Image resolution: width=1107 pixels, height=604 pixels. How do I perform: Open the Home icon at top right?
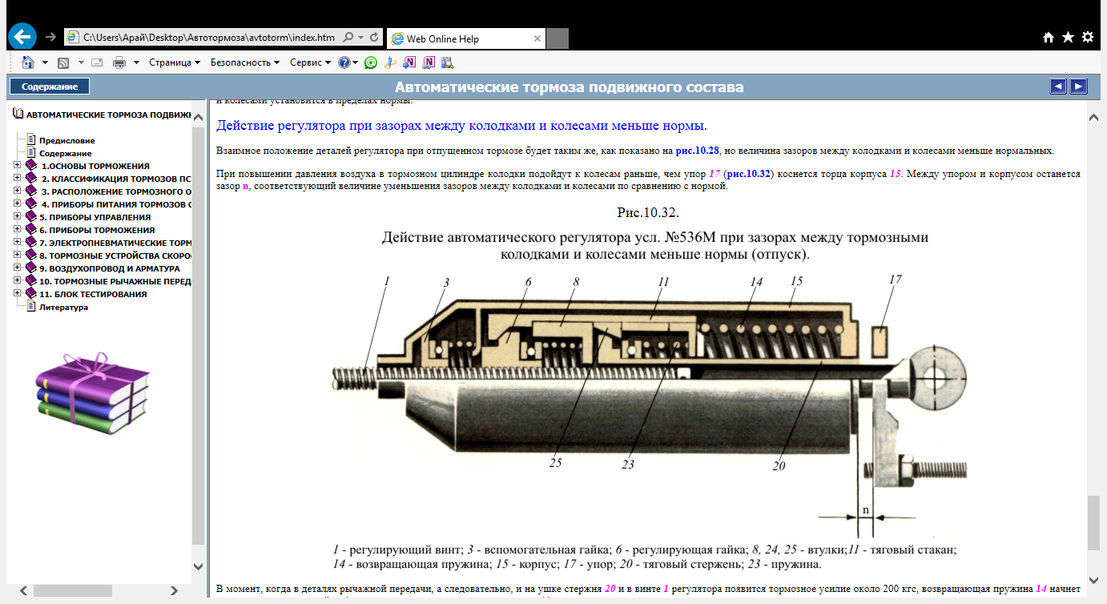1049,37
